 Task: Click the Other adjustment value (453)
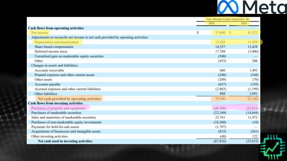[x=222, y=61]
